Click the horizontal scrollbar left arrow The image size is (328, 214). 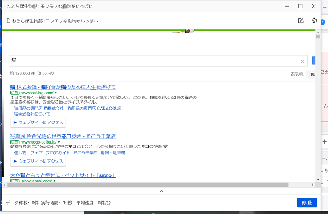click(x=5, y=185)
